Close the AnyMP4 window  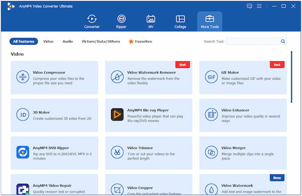click(293, 6)
